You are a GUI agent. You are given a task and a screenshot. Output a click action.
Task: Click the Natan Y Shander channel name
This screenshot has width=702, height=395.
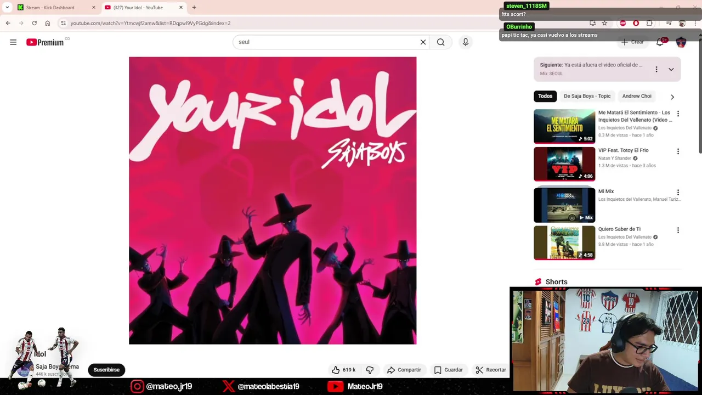614,159
